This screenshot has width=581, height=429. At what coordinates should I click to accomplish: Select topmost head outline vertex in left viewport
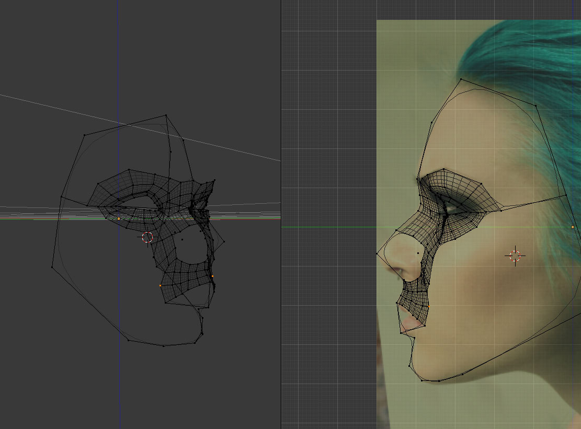tap(166, 115)
